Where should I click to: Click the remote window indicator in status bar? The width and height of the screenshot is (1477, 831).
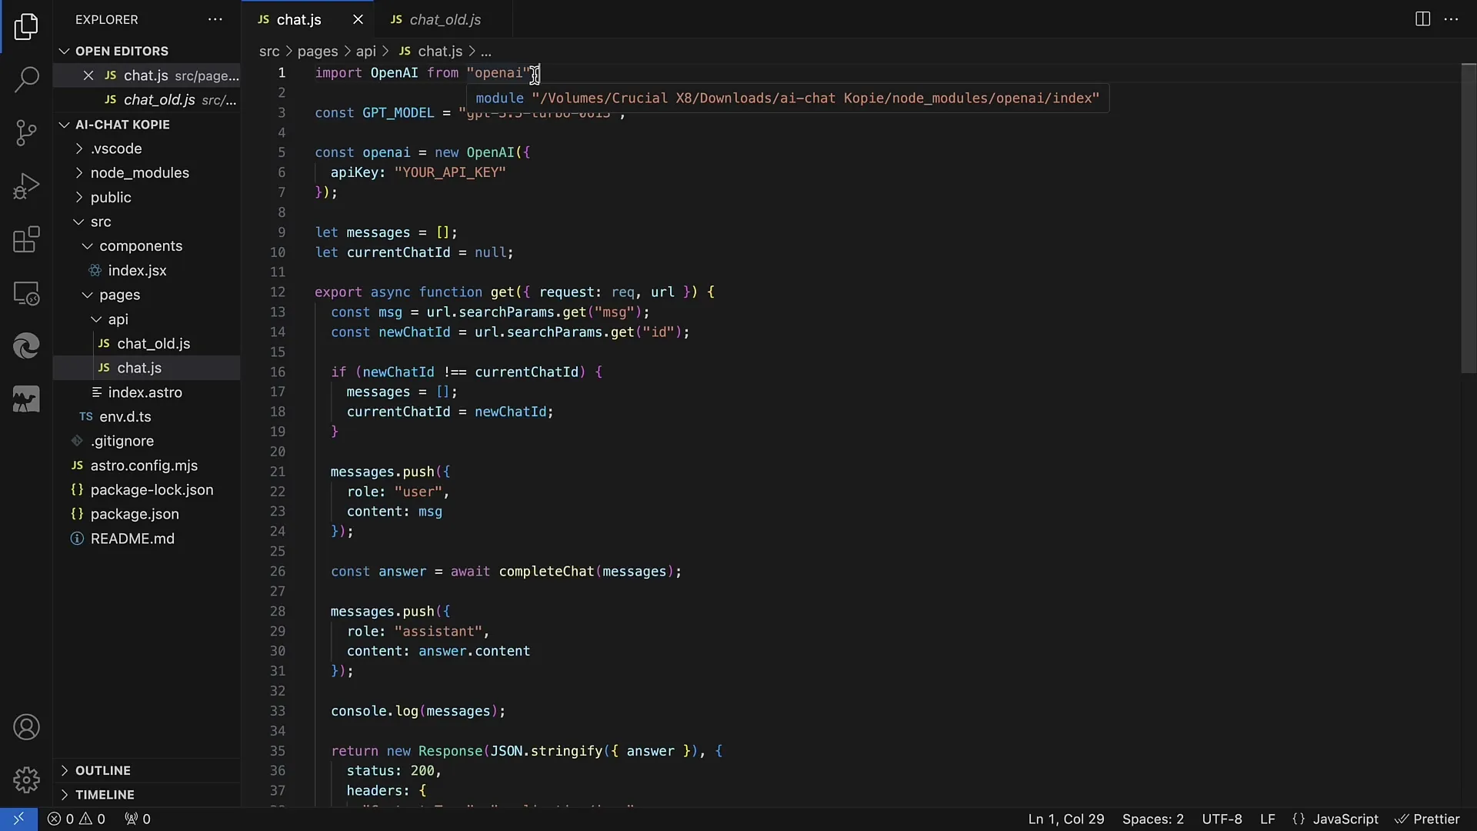[18, 819]
